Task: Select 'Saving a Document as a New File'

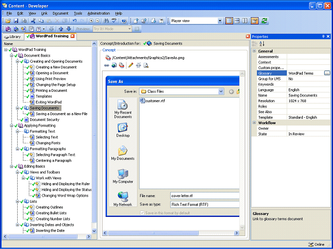Action: (x=61, y=114)
